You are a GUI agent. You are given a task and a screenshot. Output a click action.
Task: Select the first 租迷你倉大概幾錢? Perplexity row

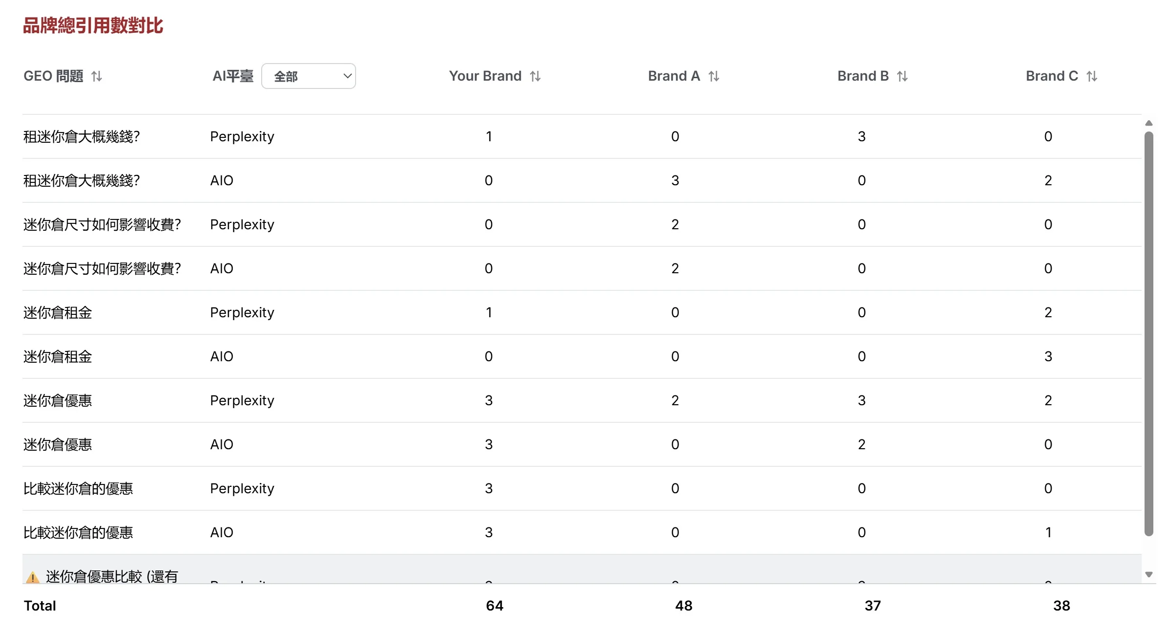click(x=82, y=137)
